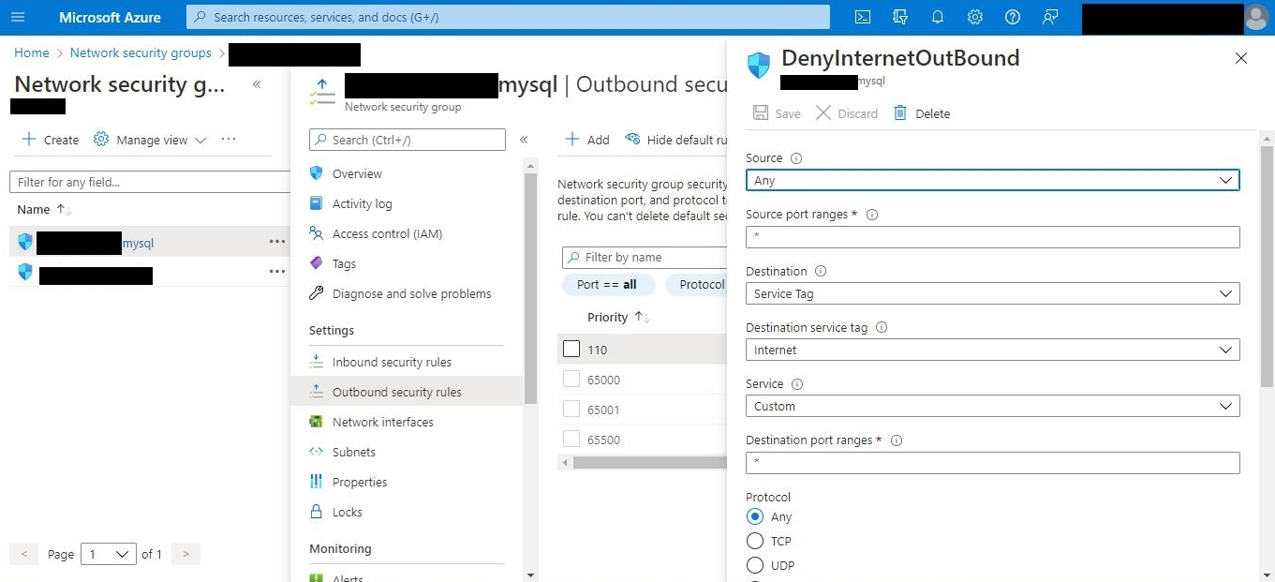1275x582 pixels.
Task: Open portal settings gear
Action: (x=975, y=17)
